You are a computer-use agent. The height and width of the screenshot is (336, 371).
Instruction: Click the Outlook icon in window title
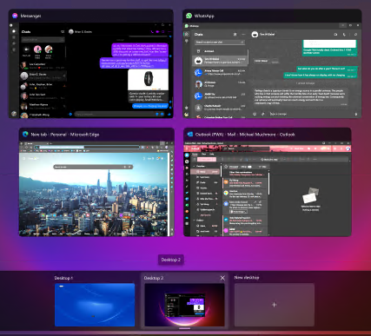tap(190, 135)
